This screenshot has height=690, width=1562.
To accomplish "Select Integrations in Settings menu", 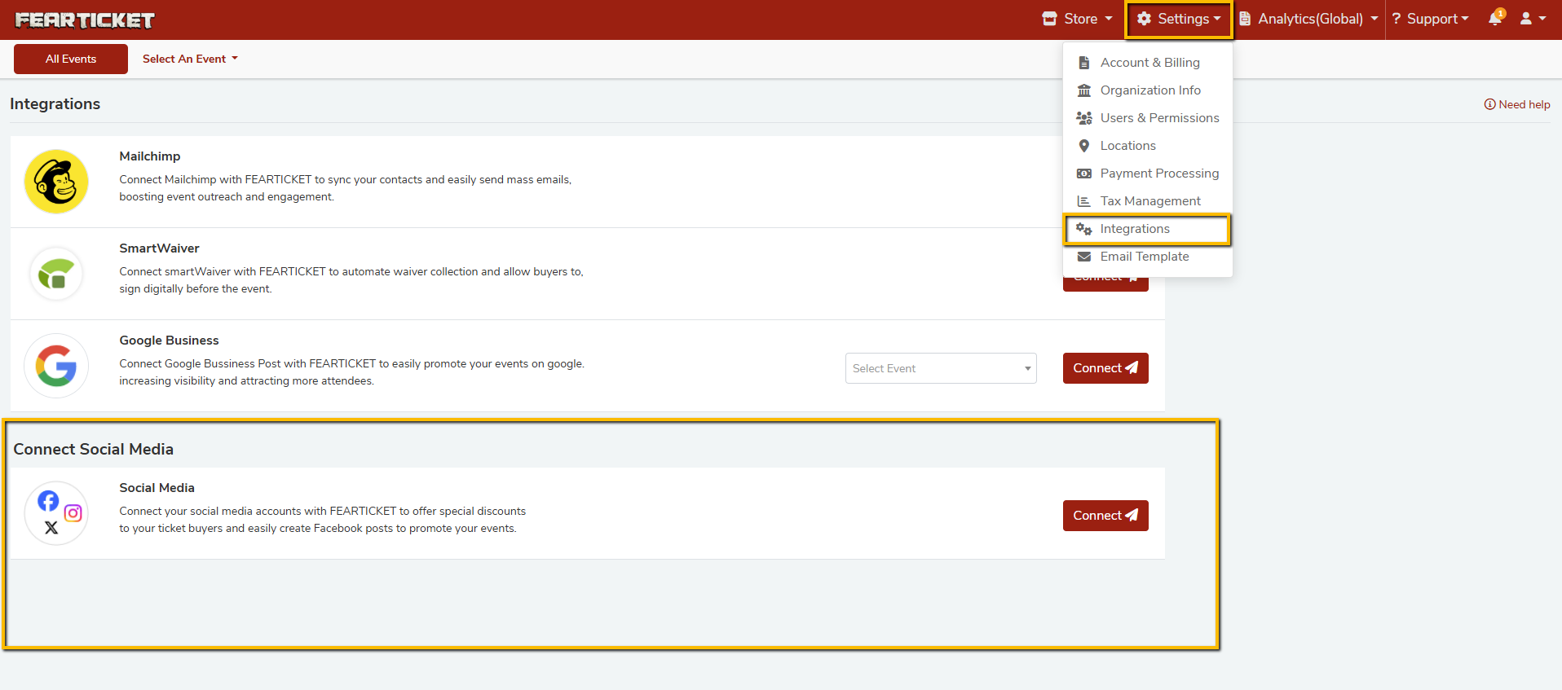I will [x=1148, y=229].
